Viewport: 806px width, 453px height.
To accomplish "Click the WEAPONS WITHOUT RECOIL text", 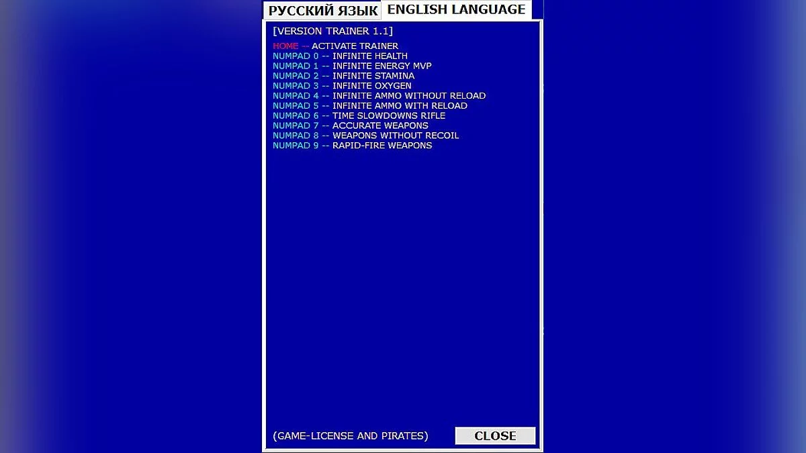I will pos(396,136).
